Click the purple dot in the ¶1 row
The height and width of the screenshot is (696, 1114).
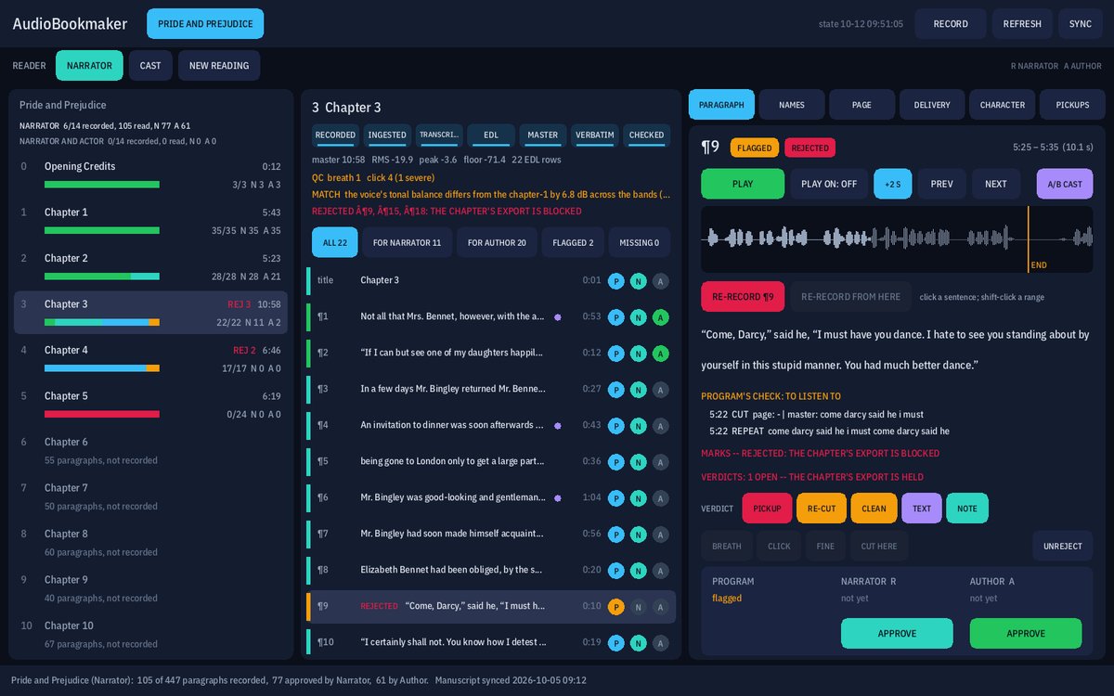click(x=557, y=316)
